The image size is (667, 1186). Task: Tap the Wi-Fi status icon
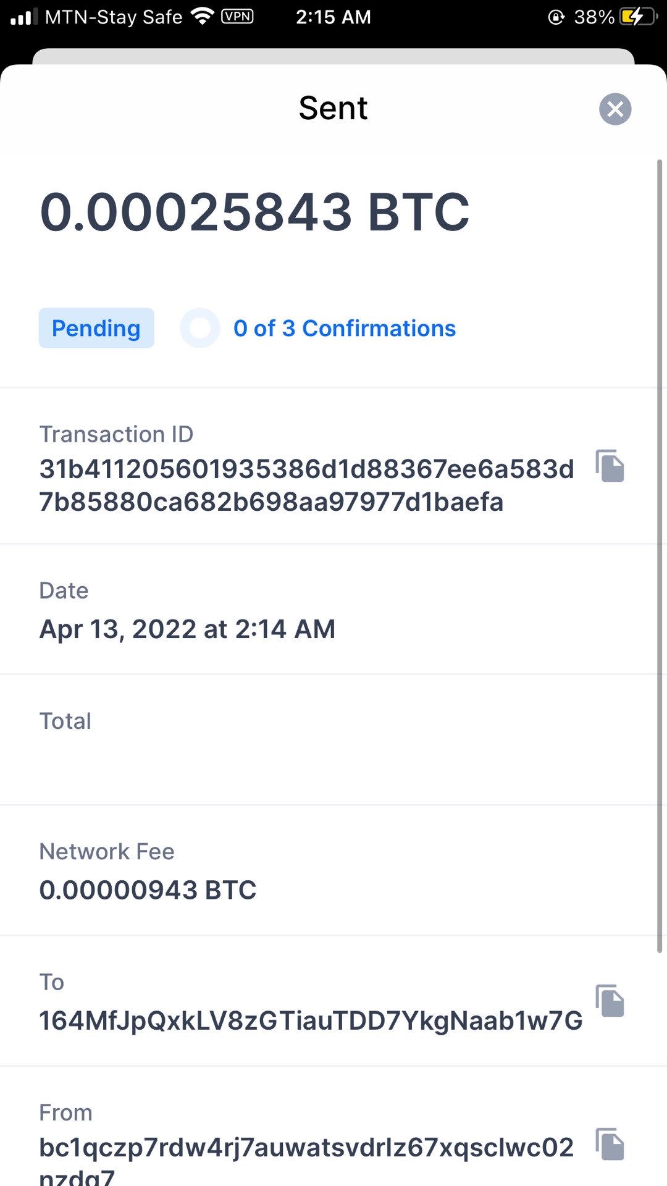[x=202, y=16]
